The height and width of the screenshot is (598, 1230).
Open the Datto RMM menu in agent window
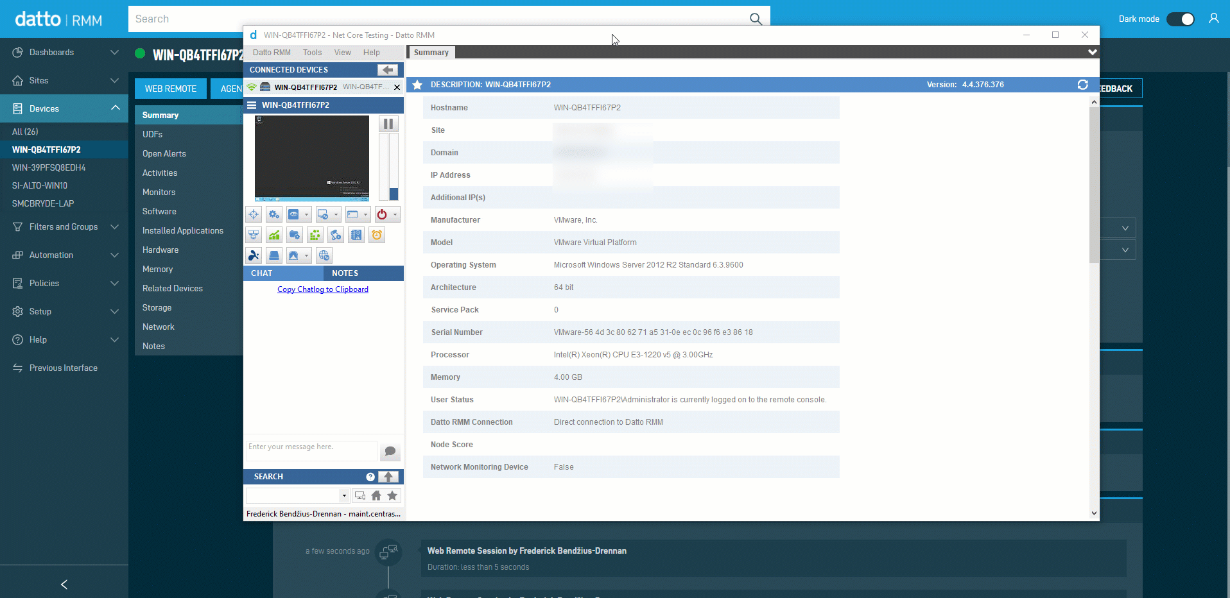click(x=272, y=53)
